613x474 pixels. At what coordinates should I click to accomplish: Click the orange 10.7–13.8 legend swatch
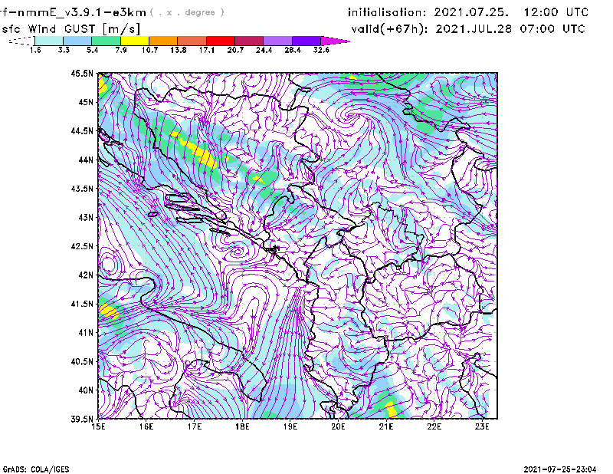[x=163, y=41]
